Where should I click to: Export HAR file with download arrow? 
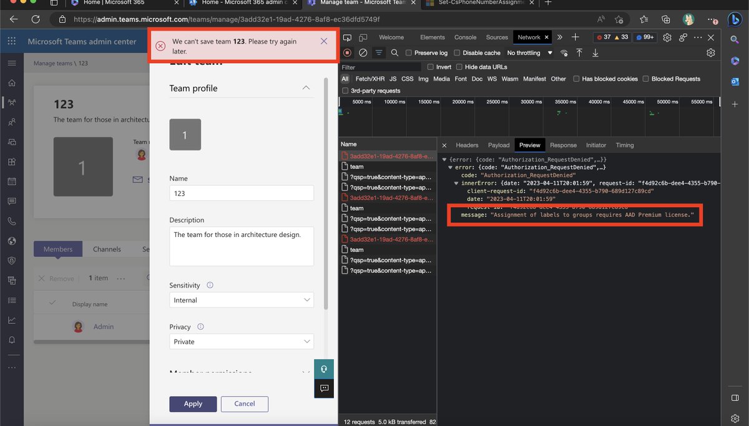(595, 53)
